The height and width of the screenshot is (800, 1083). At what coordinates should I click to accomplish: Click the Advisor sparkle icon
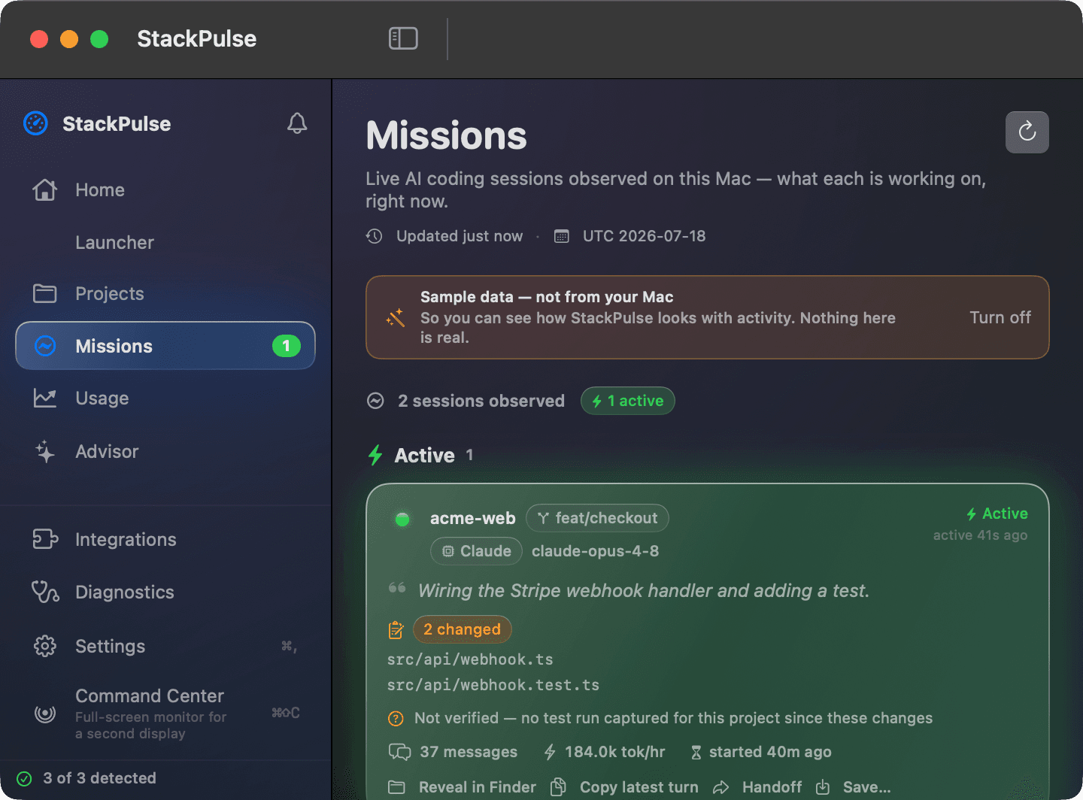click(x=45, y=451)
